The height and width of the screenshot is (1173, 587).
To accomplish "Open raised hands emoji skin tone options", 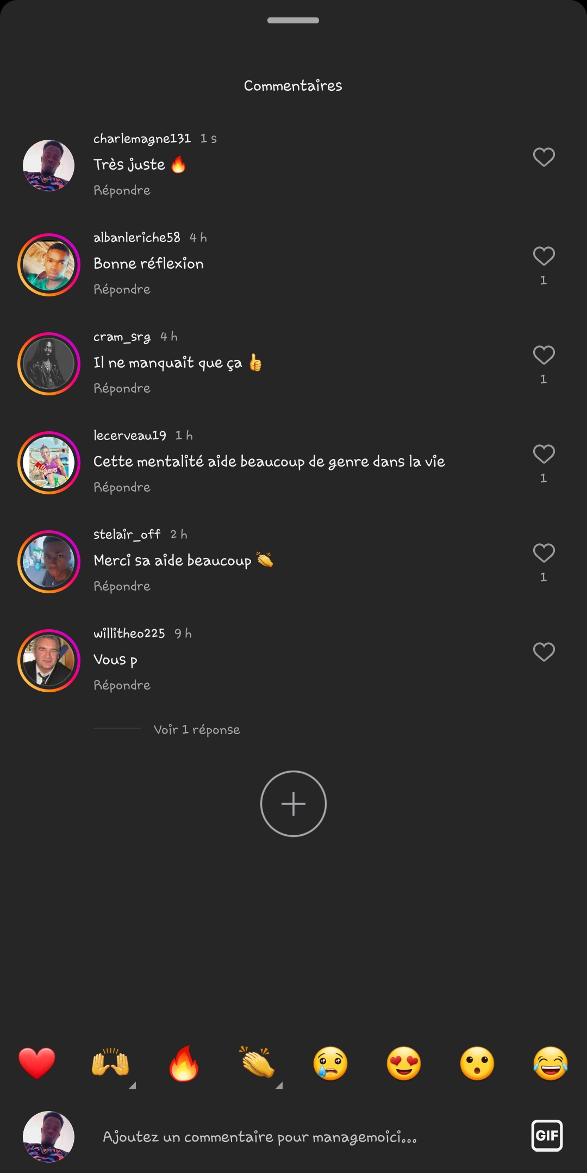I will pos(132,1085).
